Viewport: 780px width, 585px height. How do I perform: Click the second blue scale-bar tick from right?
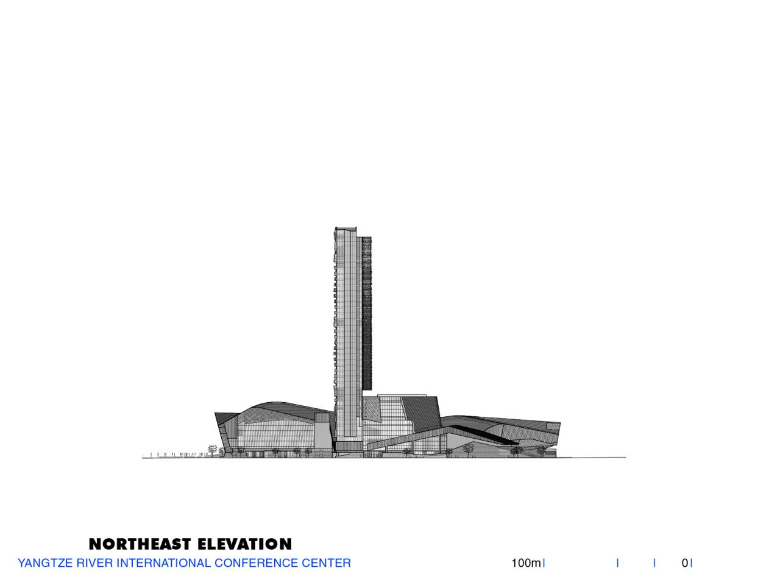point(654,563)
